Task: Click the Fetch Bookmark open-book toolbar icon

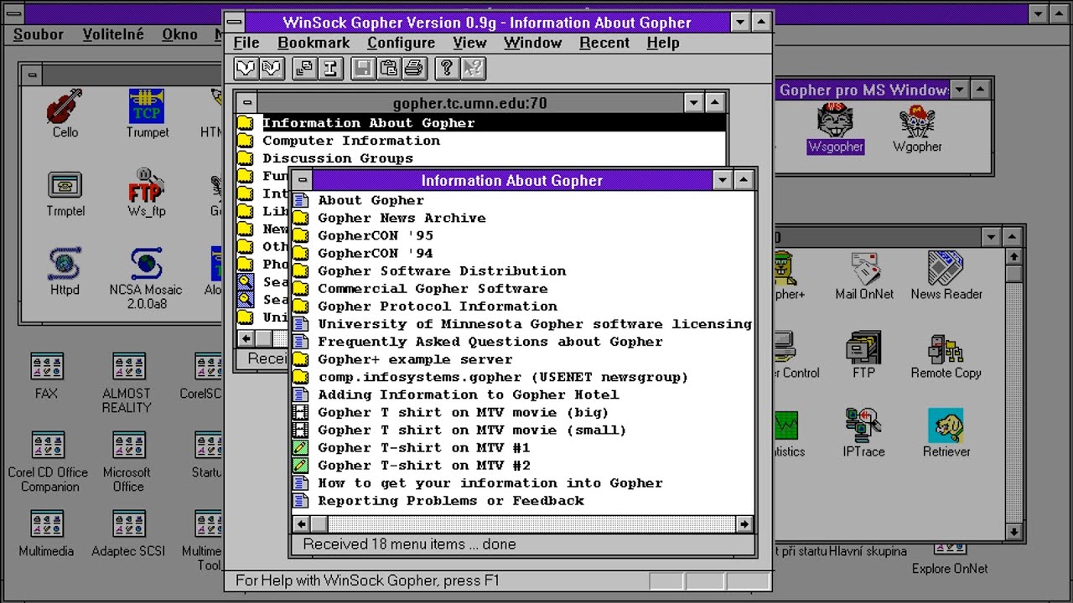Action: (246, 68)
